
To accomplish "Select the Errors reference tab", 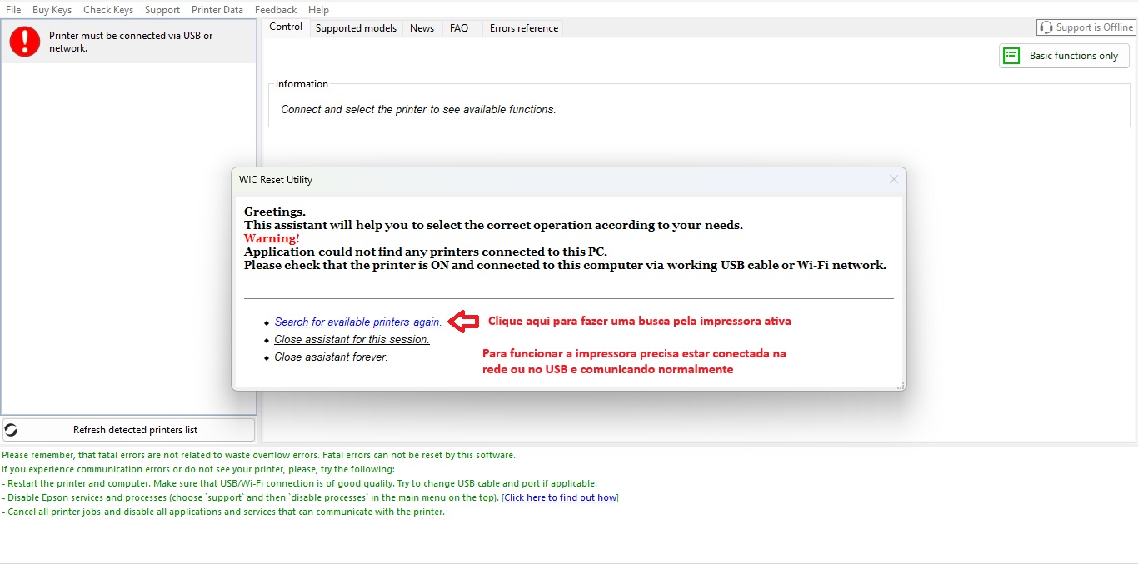I will (523, 28).
